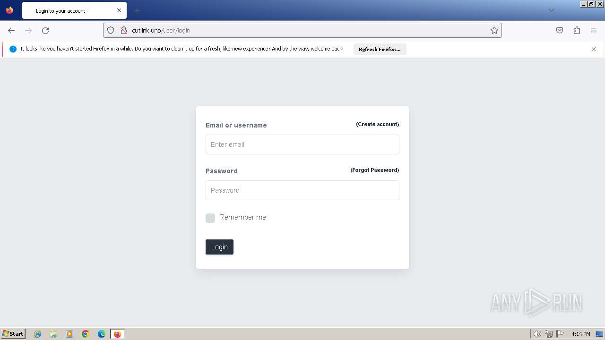Open Windows Media Player from taskbar
Image resolution: width=605 pixels, height=340 pixels.
click(69, 334)
